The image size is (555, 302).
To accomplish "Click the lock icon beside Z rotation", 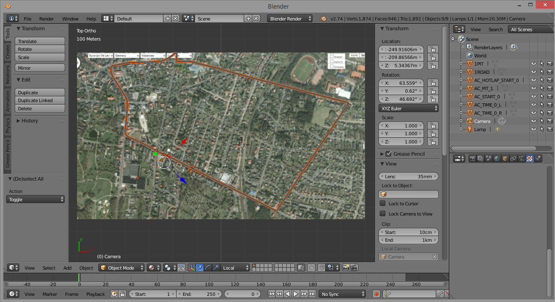I will pyautogui.click(x=433, y=99).
